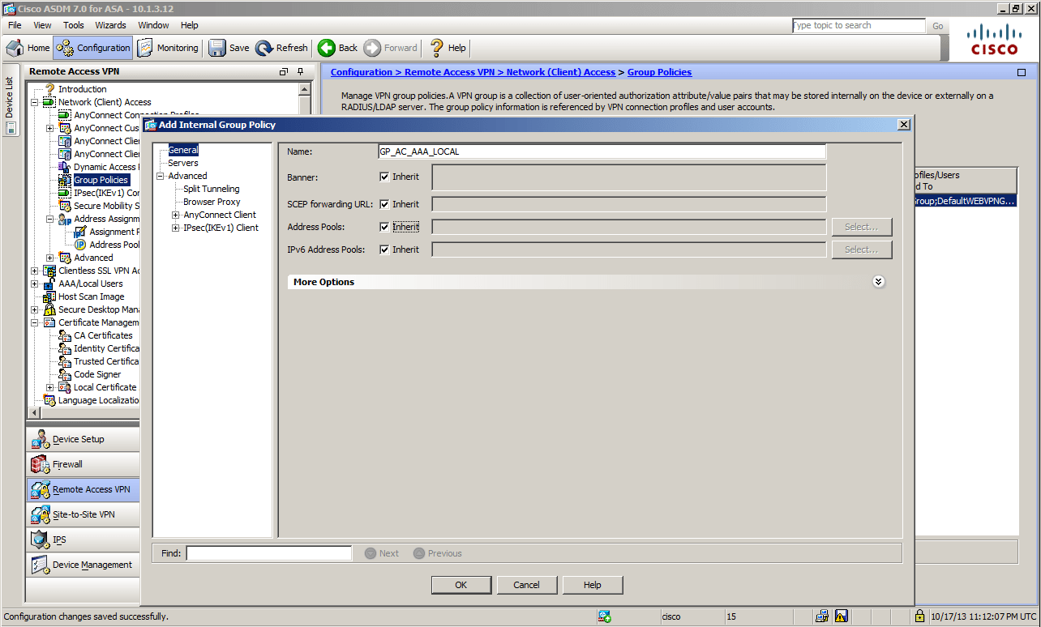Select Split Tunneling in the dialog tree
Viewport: 1041px width, 627px height.
pos(212,189)
